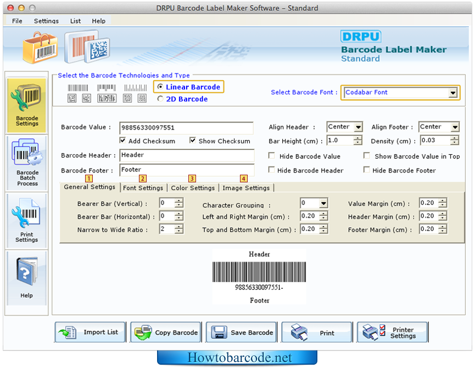Click the Copy Barcode button label
The image size is (475, 368).
pos(176,332)
